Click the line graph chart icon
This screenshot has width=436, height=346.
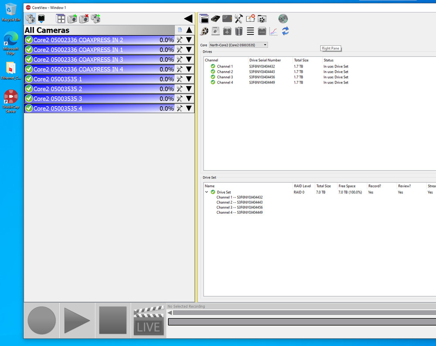[273, 31]
